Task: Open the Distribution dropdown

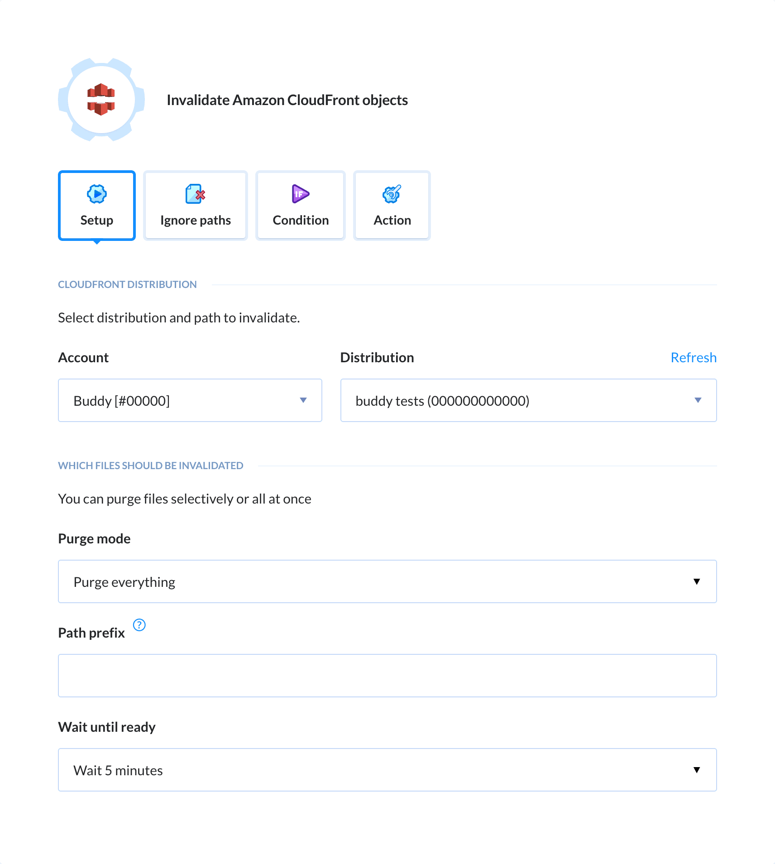Action: [528, 400]
